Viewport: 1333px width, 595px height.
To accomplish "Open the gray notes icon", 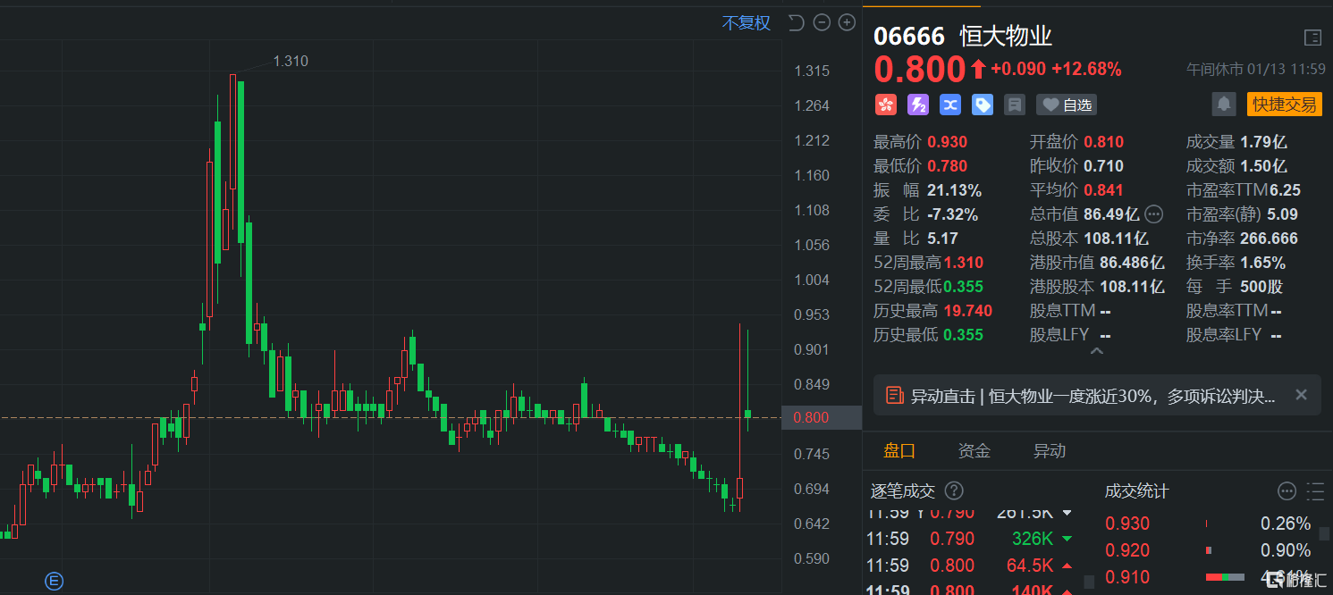I will [x=1014, y=105].
